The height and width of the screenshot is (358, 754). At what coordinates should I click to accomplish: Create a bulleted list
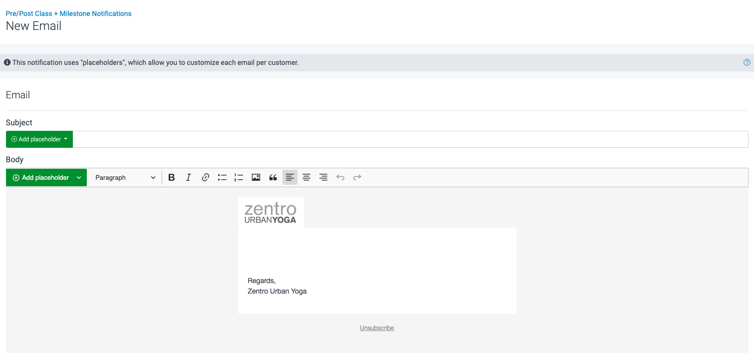(222, 177)
